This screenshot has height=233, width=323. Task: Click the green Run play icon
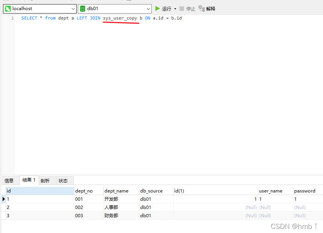pyautogui.click(x=158, y=8)
